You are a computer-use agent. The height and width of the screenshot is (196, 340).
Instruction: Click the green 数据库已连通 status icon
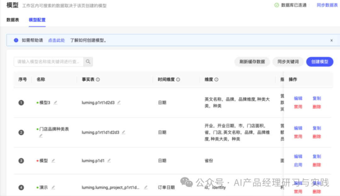[277, 5]
